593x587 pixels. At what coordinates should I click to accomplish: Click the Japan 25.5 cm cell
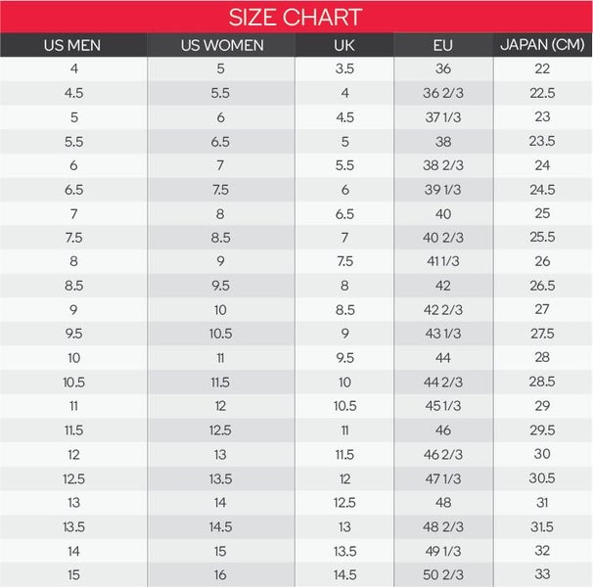(x=542, y=238)
